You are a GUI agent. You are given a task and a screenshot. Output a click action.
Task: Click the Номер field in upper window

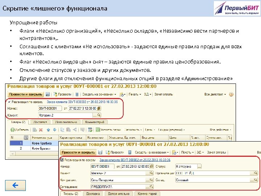tap(50, 109)
